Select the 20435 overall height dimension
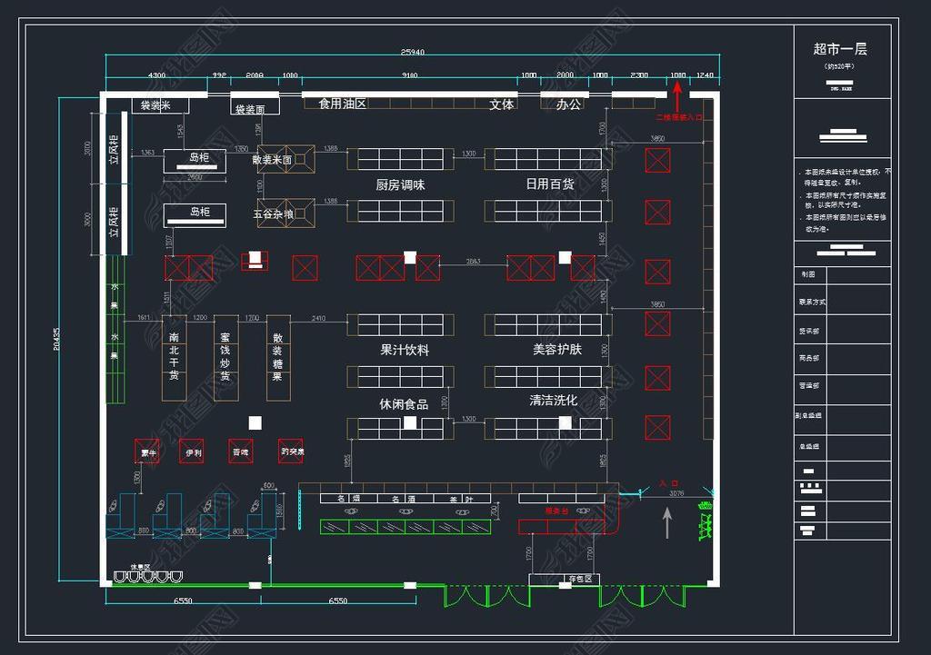This screenshot has height=655, width=931. (x=56, y=339)
